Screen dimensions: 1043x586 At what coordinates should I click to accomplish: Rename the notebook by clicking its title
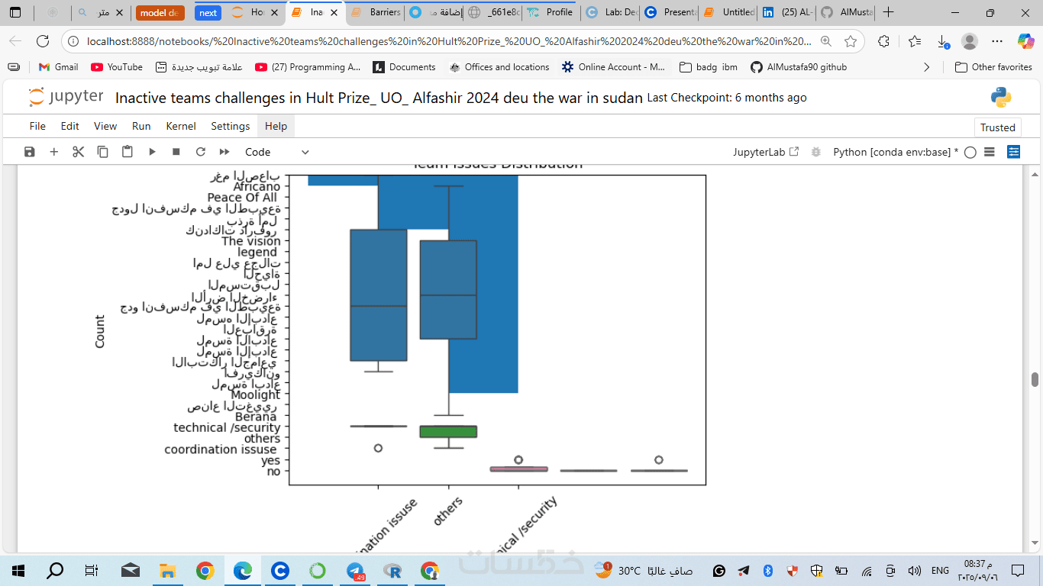[x=379, y=98]
